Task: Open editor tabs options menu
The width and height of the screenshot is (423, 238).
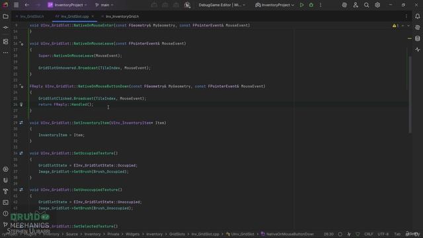Action: (x=406, y=17)
